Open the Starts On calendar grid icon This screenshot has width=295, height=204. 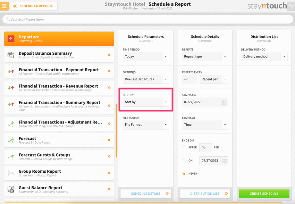click(x=224, y=102)
